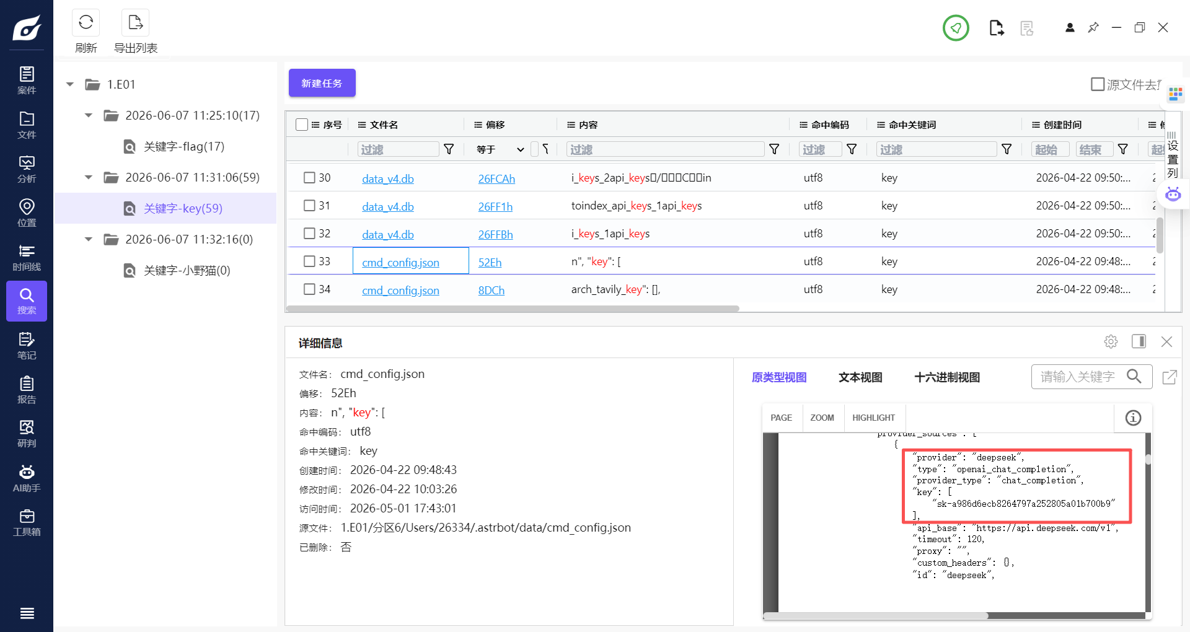Click the Export list (导出列表) icon
Screen dimensions: 1190x632
[135, 23]
